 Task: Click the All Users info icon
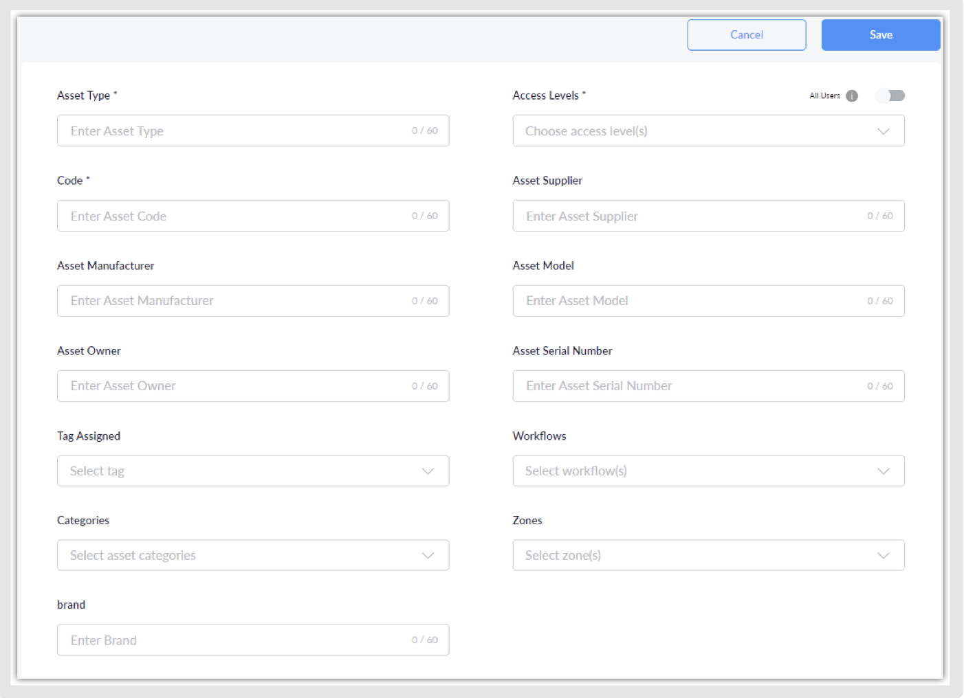(852, 96)
